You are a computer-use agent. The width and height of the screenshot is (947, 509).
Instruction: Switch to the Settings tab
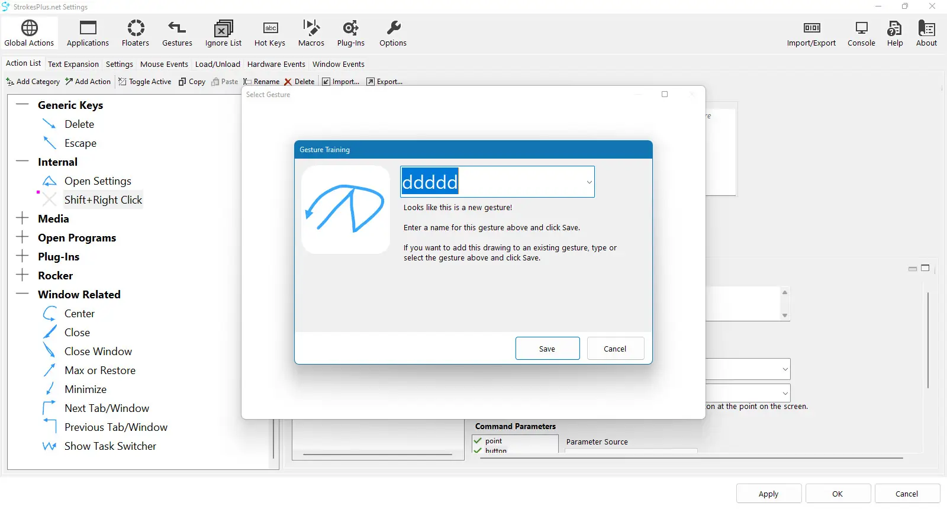120,64
